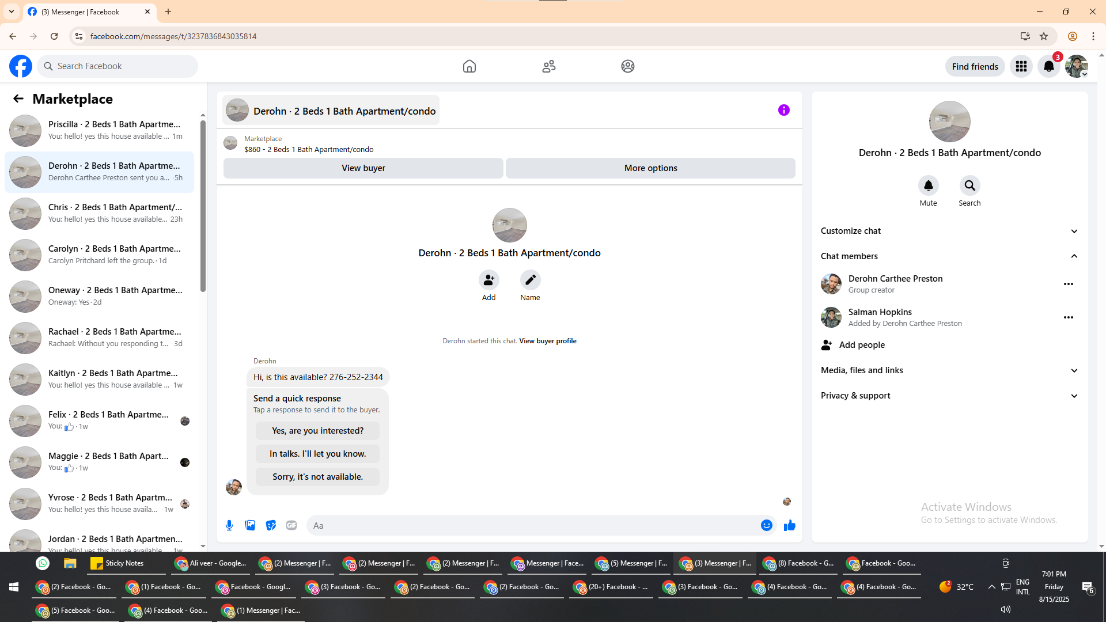Expand Media, files and links section
Viewport: 1106px width, 622px height.
(x=1074, y=370)
